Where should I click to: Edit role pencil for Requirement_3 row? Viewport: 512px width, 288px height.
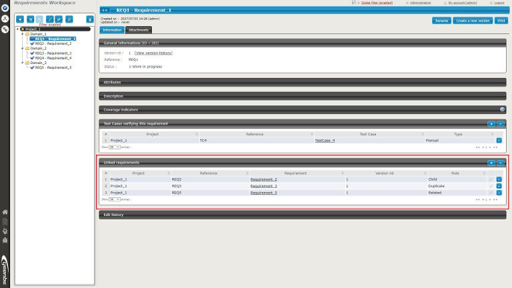(x=491, y=186)
